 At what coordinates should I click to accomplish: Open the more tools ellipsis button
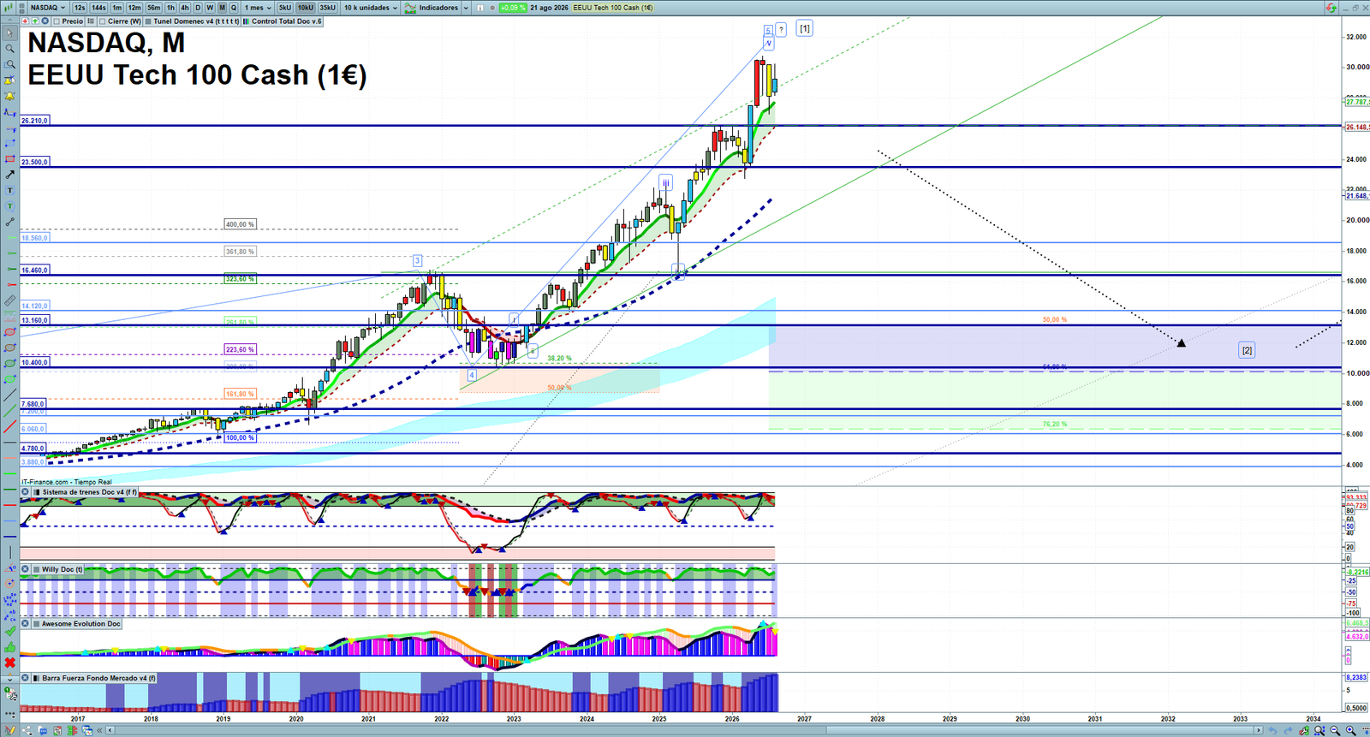10,714
